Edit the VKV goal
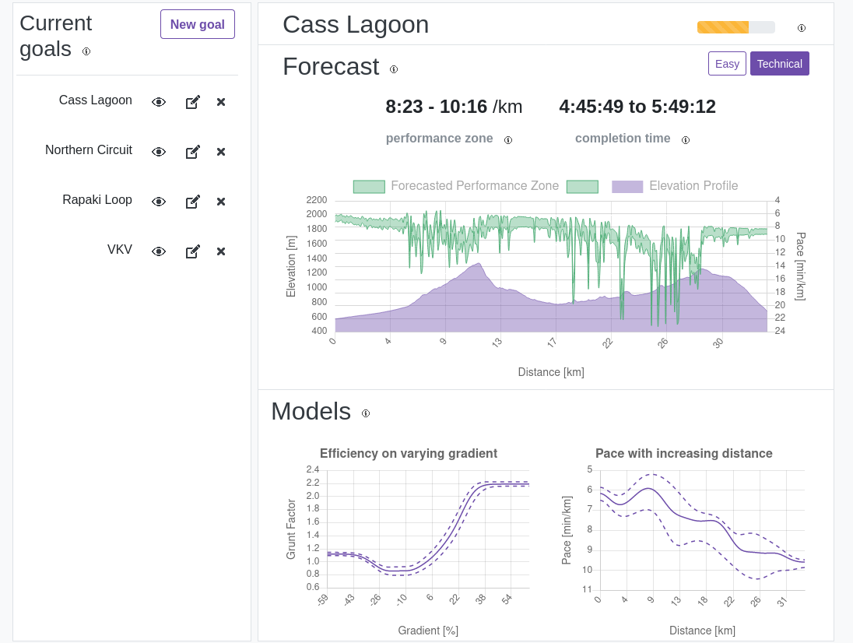This screenshot has height=643, width=853. [192, 251]
